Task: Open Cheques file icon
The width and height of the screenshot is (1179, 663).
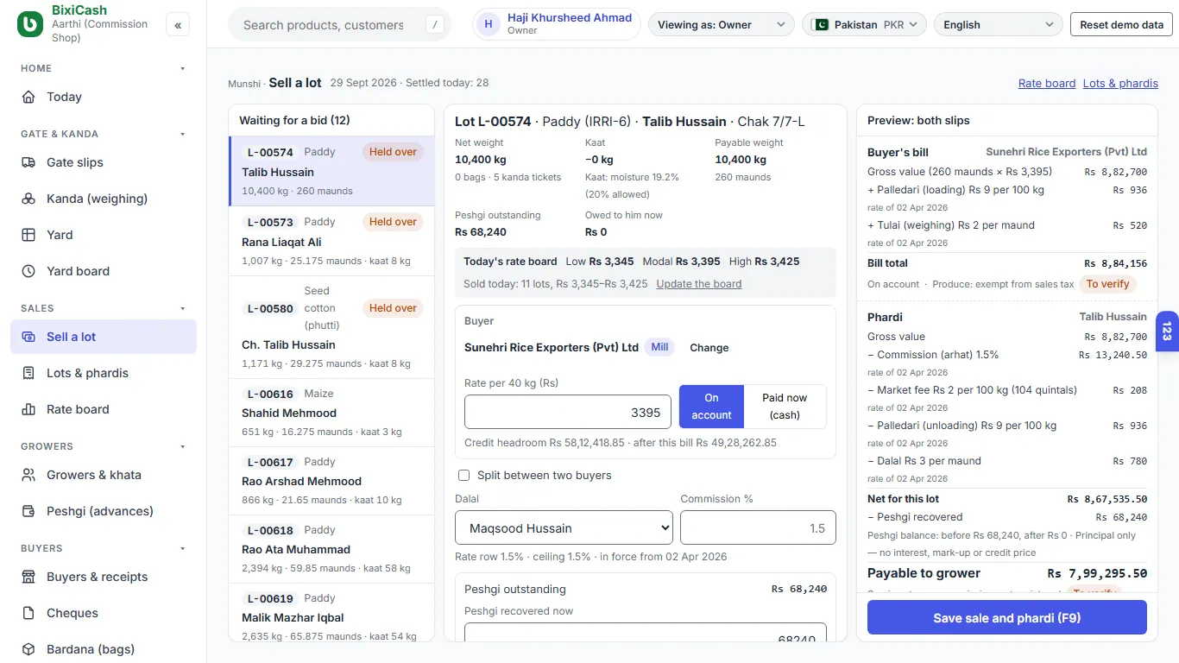Action: 28,613
